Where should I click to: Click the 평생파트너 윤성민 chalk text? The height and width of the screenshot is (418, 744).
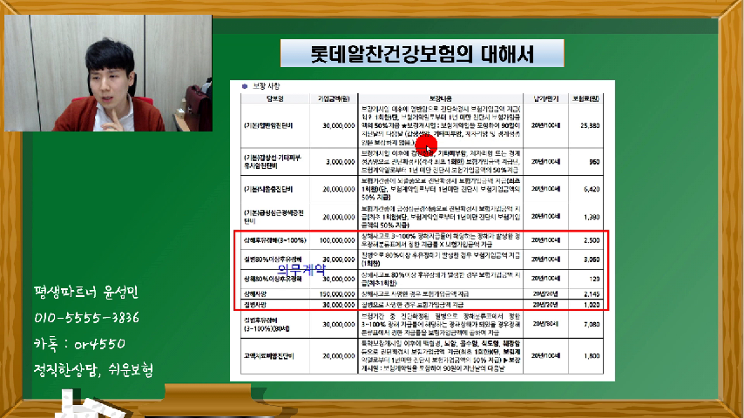pyautogui.click(x=86, y=292)
